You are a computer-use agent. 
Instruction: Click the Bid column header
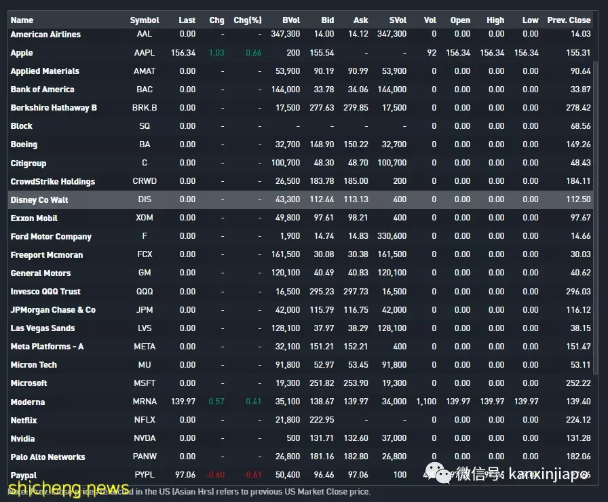[327, 20]
